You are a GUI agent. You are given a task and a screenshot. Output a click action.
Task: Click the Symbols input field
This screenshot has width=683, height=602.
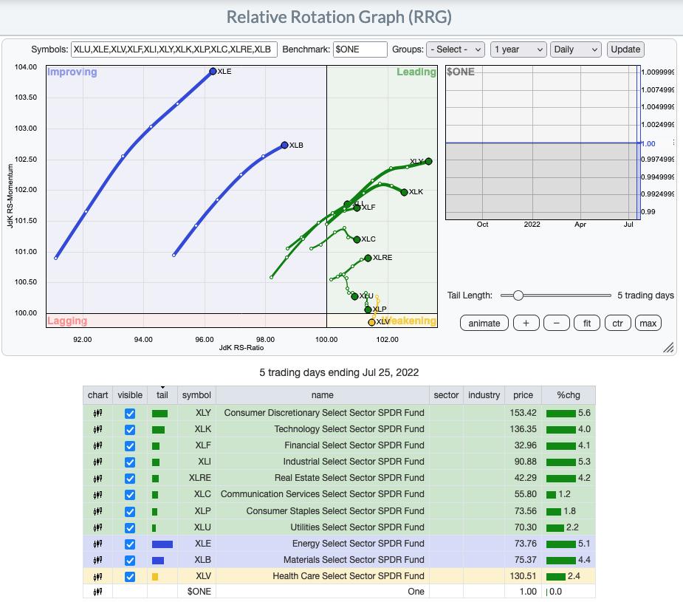click(174, 49)
